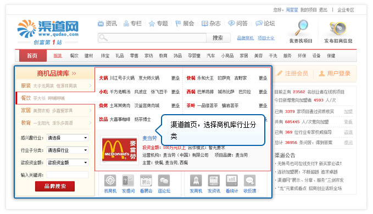Open the 感兴趣行业 dropdown
373x214 pixels.
tap(68, 138)
